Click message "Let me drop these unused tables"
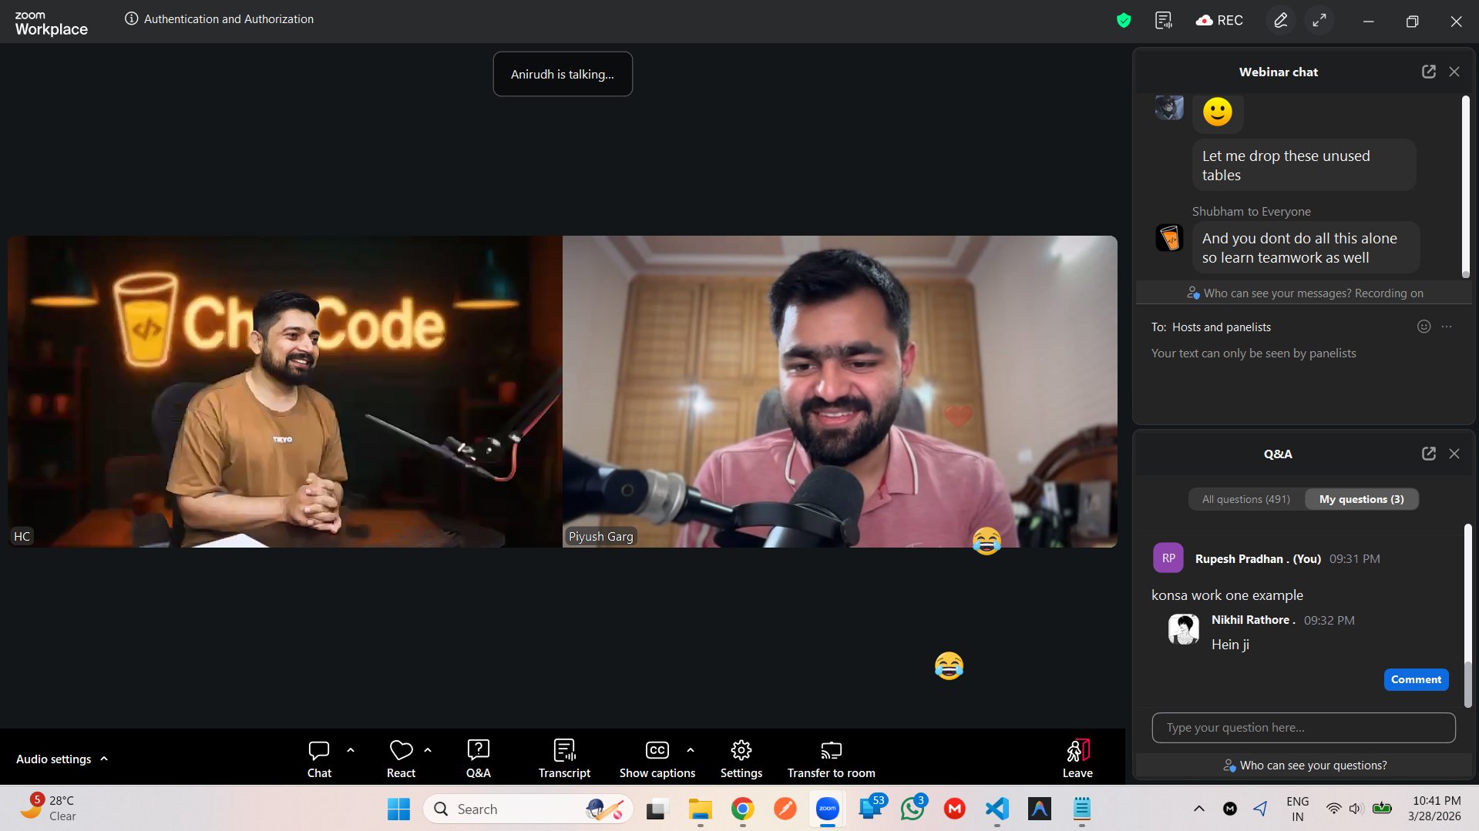This screenshot has width=1479, height=831. pyautogui.click(x=1303, y=165)
